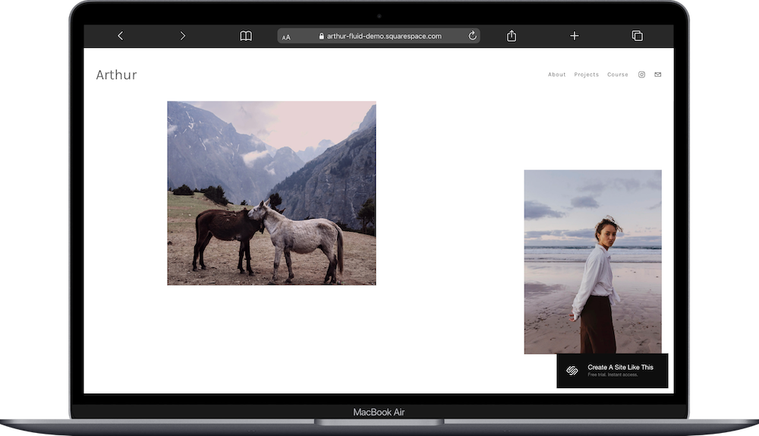Go back with the Safari back arrow
Image resolution: width=759 pixels, height=436 pixels.
(x=121, y=36)
